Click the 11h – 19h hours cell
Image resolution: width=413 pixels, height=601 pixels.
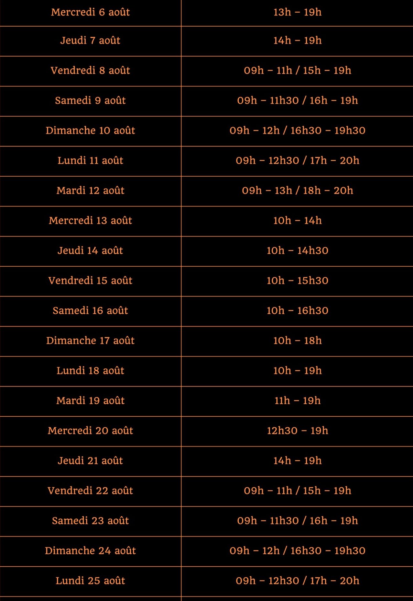[x=297, y=401]
